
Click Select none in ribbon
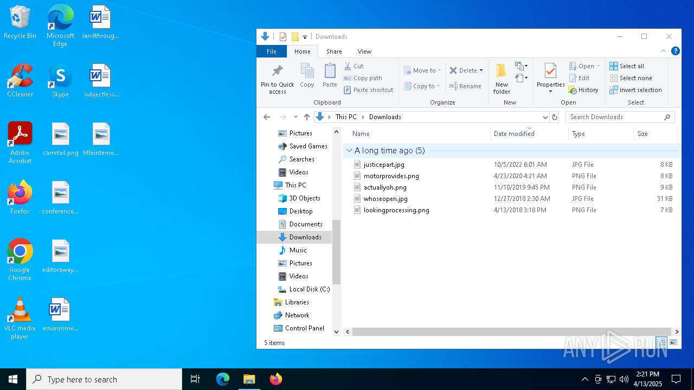tap(631, 78)
